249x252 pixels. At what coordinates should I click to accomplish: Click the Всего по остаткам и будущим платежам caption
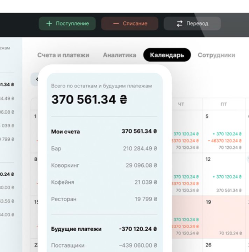(101, 86)
